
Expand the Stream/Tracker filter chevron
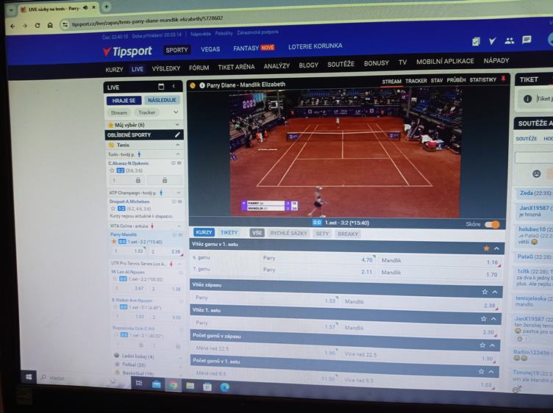tap(176, 112)
